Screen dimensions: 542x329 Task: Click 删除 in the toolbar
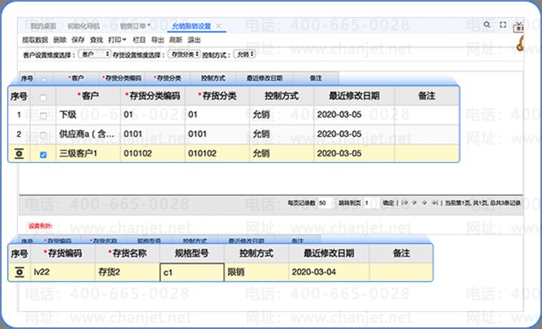(x=59, y=40)
